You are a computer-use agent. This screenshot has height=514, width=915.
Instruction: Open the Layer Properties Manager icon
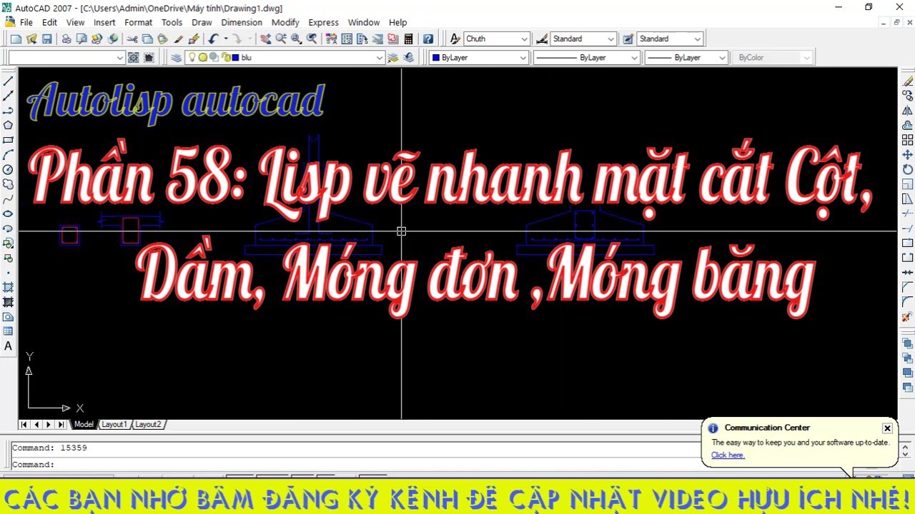tap(177, 58)
